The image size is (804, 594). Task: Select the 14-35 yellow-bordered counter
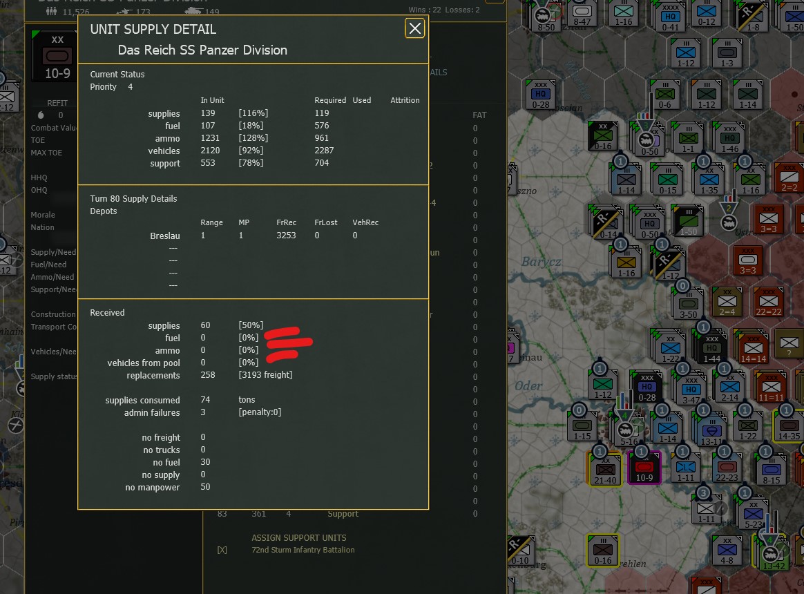coord(788,427)
